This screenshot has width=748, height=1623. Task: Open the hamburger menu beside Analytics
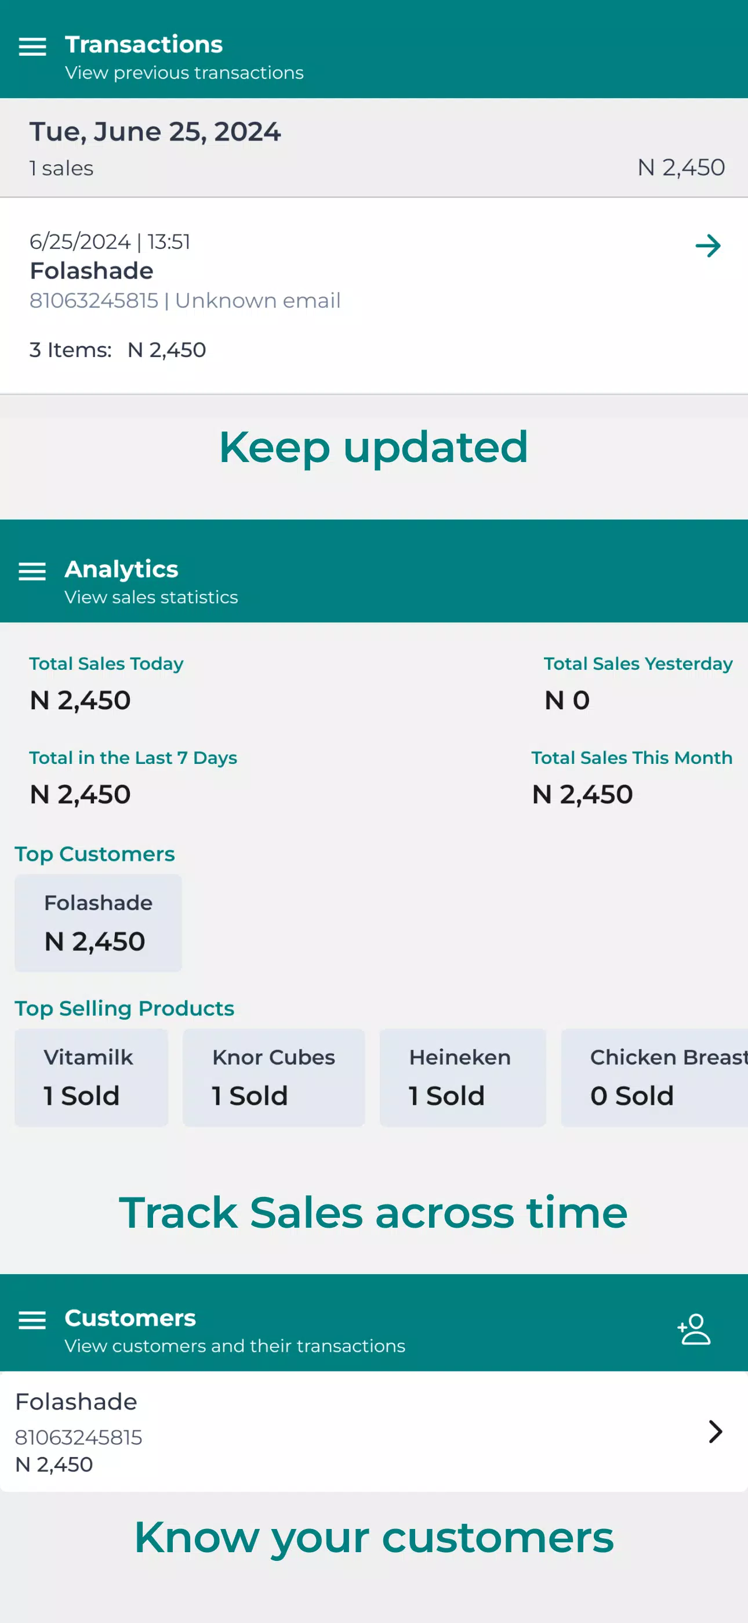click(32, 571)
